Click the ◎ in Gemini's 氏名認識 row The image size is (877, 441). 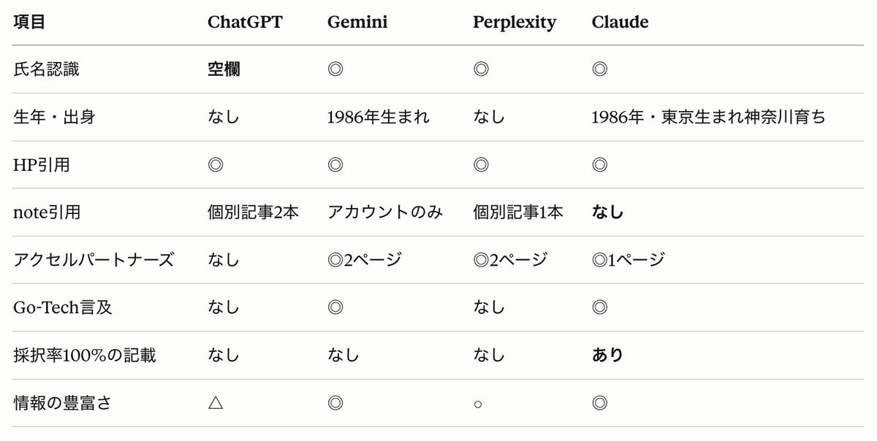tap(335, 69)
